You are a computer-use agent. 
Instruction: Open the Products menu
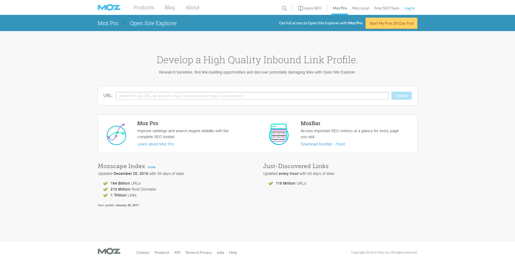pyautogui.click(x=144, y=8)
